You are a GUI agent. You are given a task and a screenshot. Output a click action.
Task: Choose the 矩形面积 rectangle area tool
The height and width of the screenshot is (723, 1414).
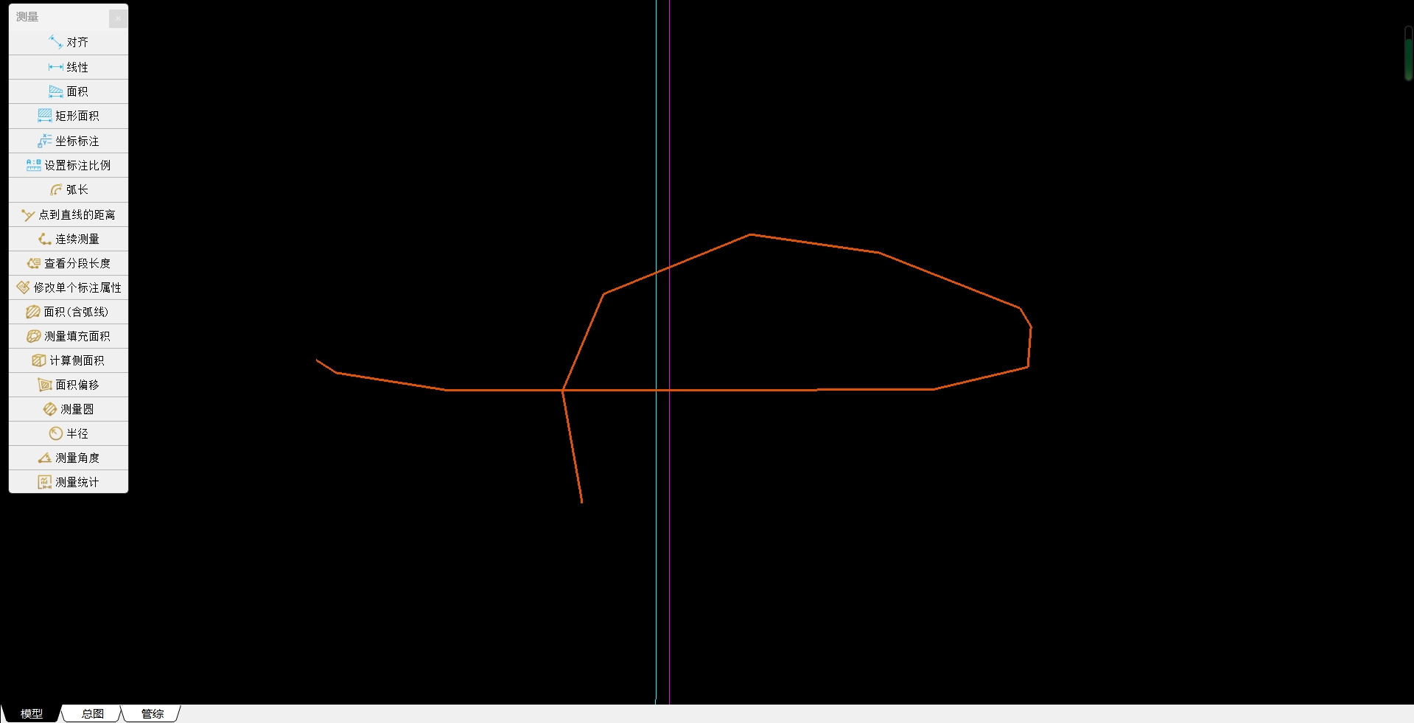(69, 116)
